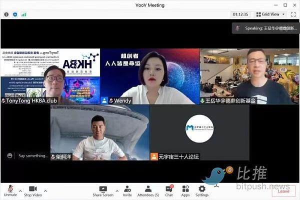The height and width of the screenshot is (200, 300).
Task: Enter full screen mode
Action: pyautogui.click(x=293, y=14)
